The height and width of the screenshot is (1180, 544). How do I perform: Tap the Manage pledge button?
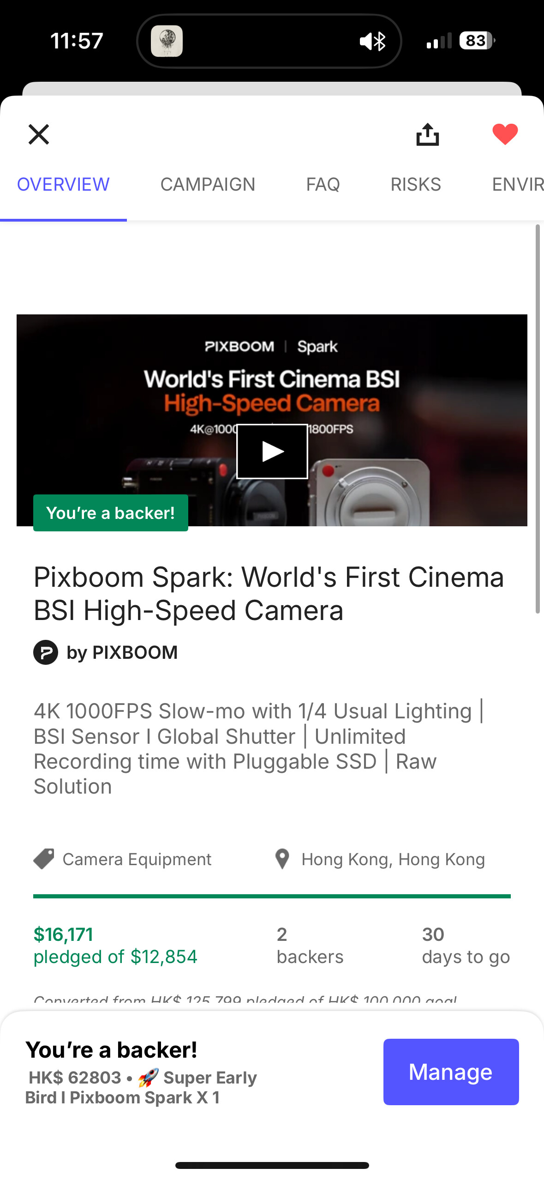coord(451,1072)
